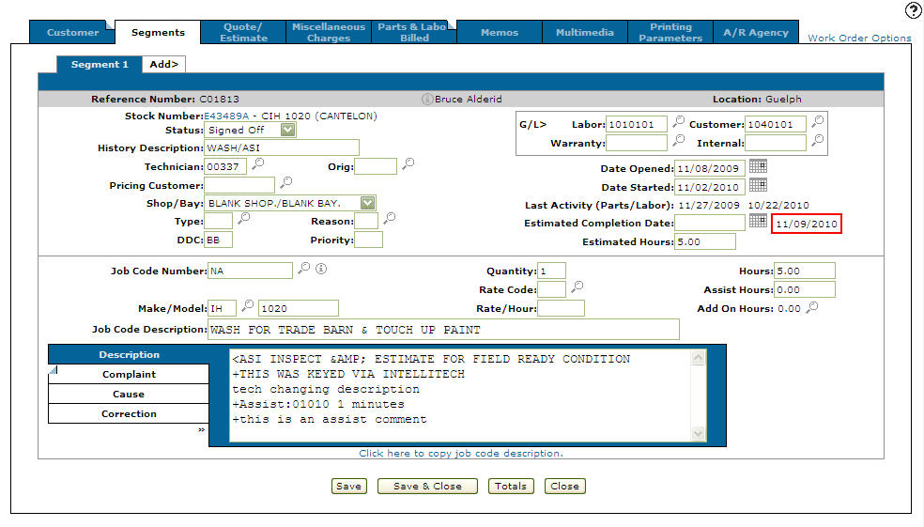Expand the description tabs double-arrow

click(x=201, y=429)
